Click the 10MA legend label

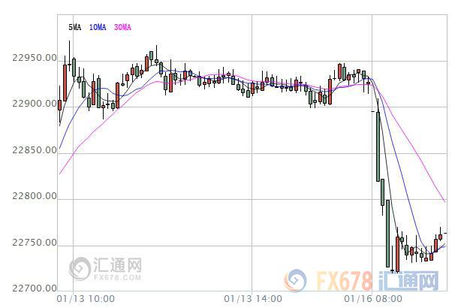coord(98,27)
